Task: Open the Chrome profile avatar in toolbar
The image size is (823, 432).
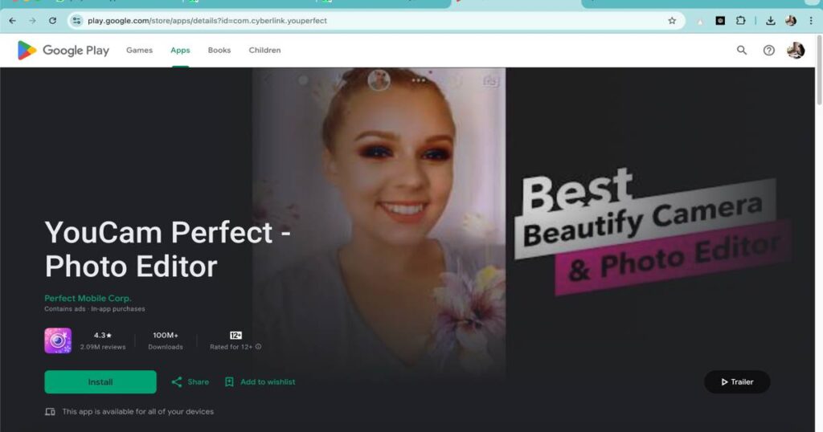Action: point(791,20)
